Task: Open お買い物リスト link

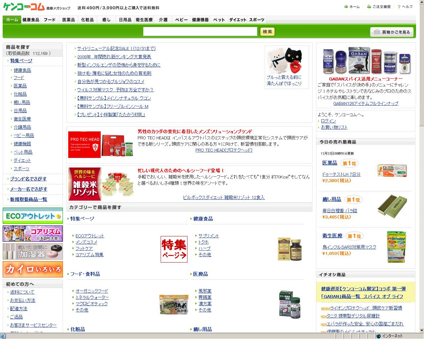Action: [334, 127]
